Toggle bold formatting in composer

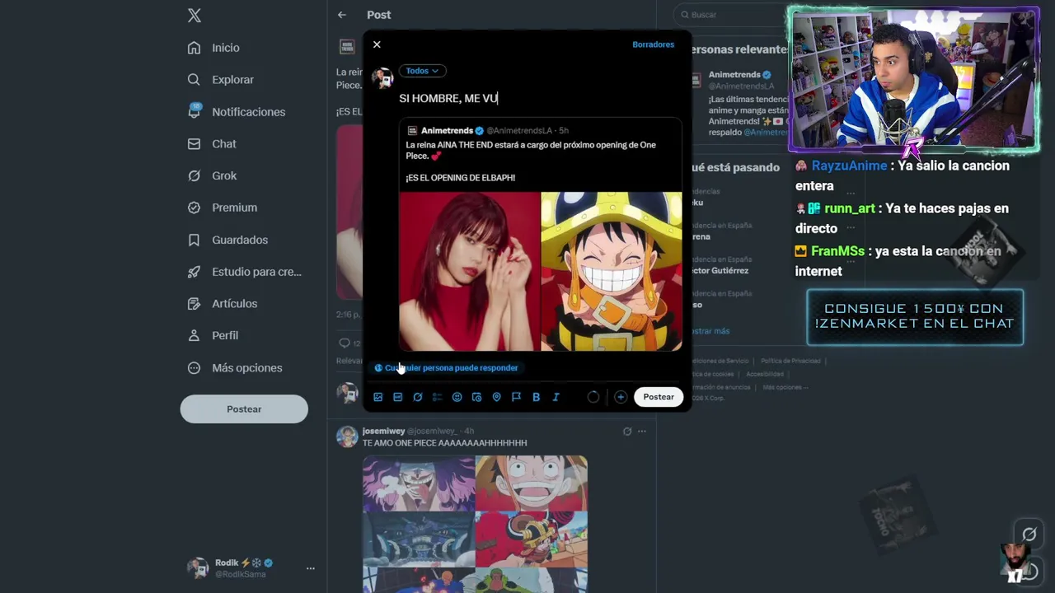(x=536, y=397)
